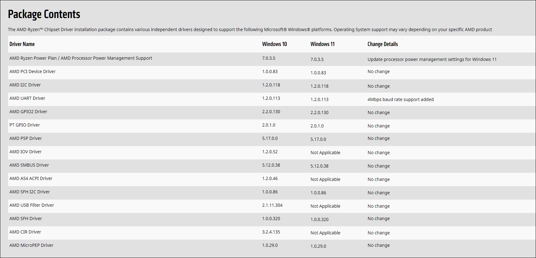Select the 'AMD MicroPEP Driver' row name
Screen dimensions: 536x258
pyautogui.click(x=31, y=245)
